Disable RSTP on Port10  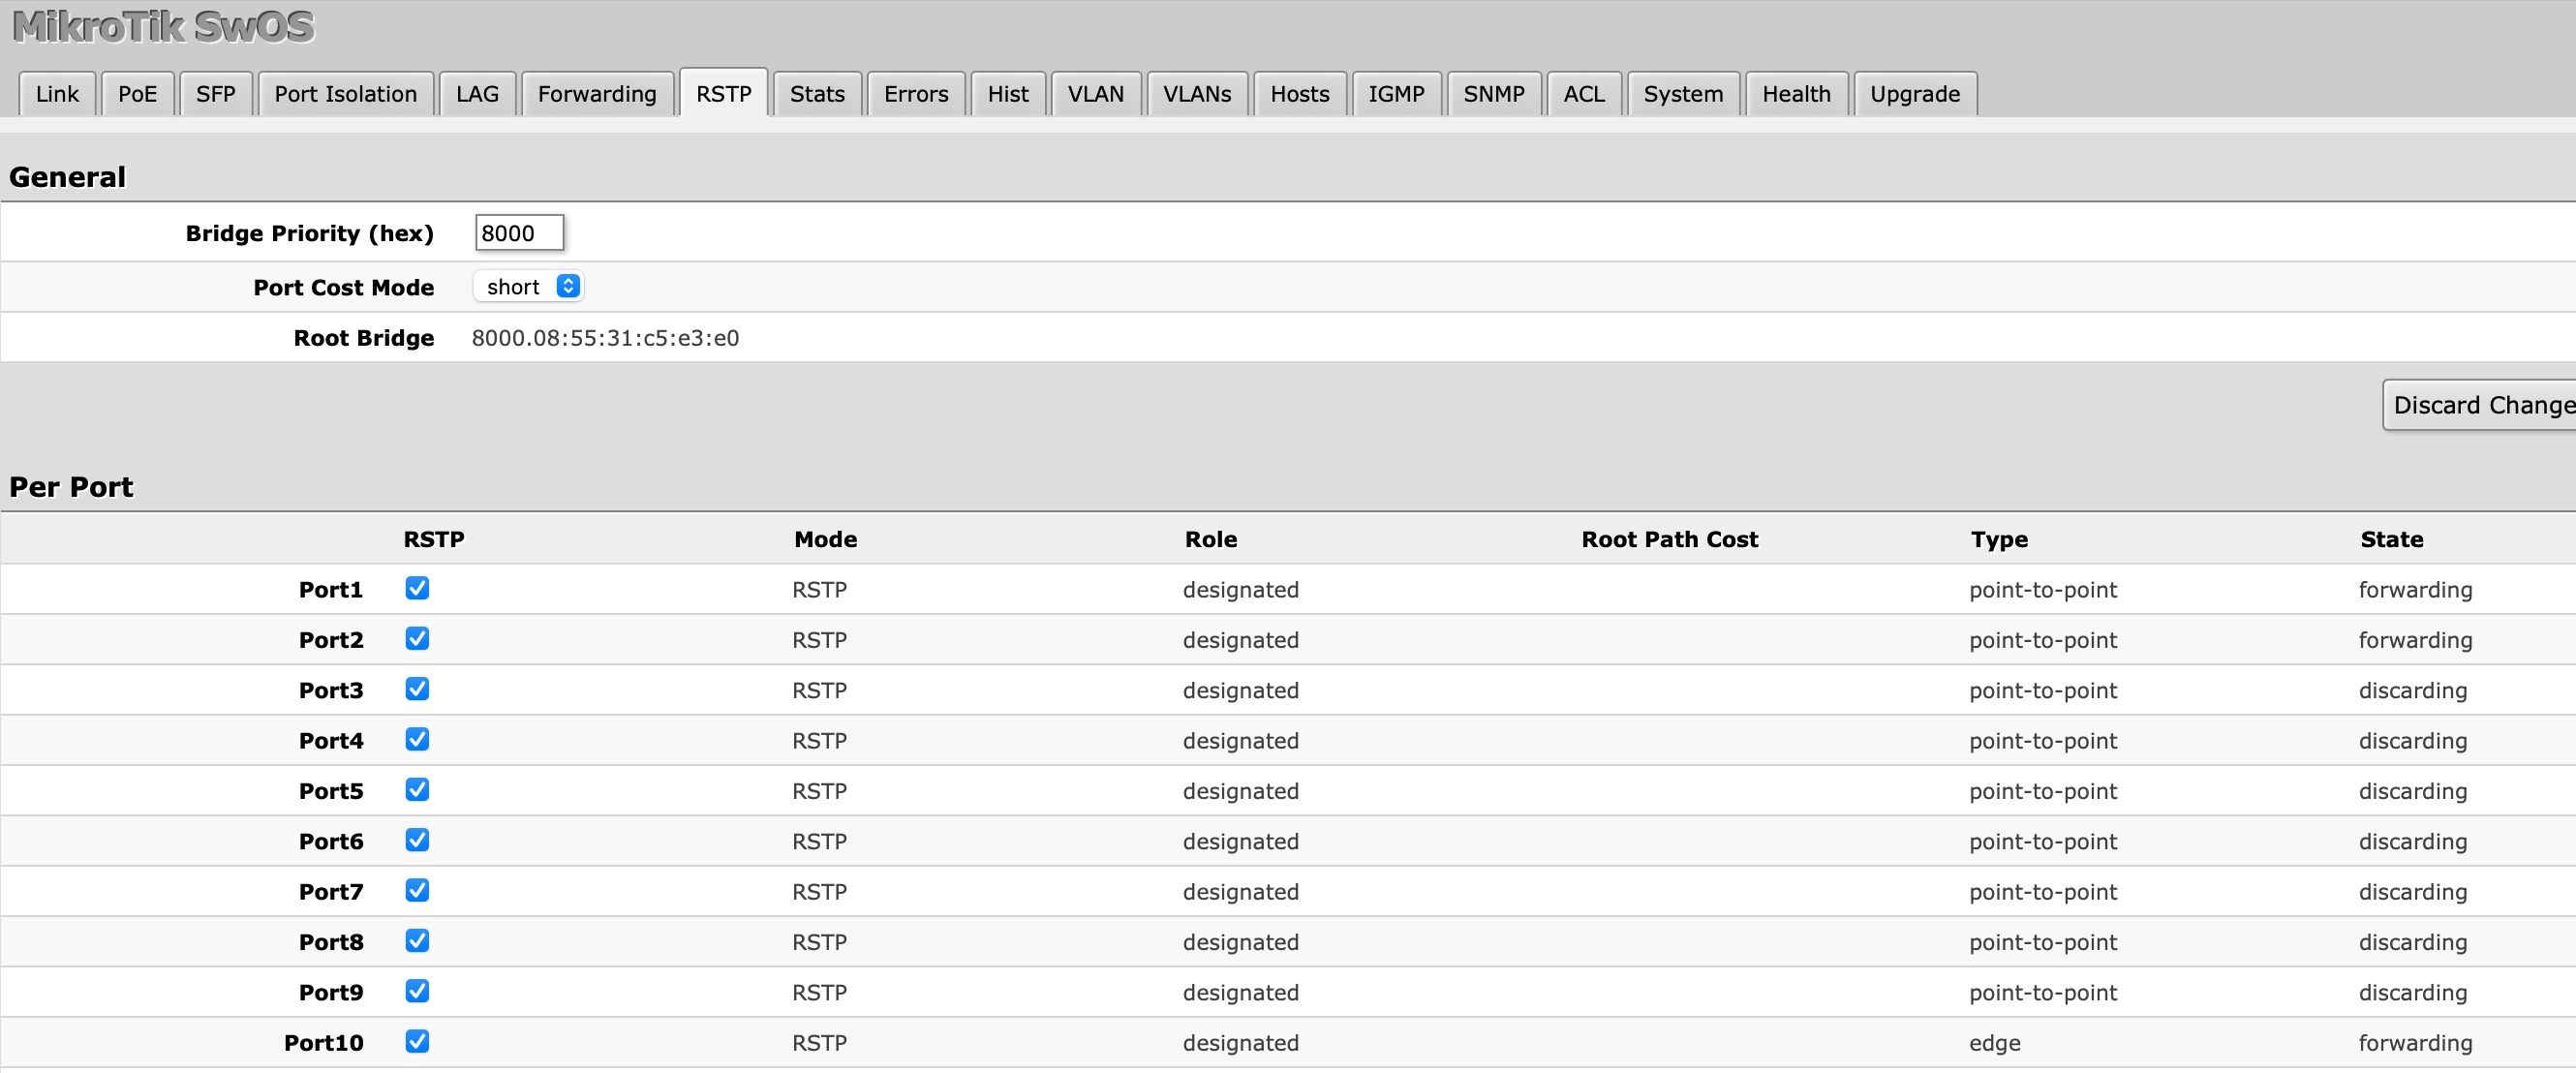[417, 1042]
